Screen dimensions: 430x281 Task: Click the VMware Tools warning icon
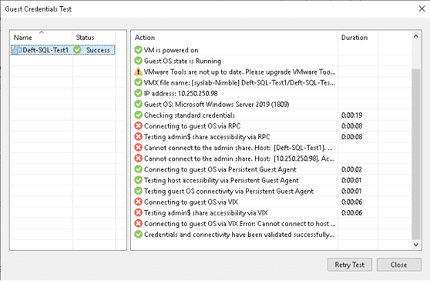tap(139, 72)
